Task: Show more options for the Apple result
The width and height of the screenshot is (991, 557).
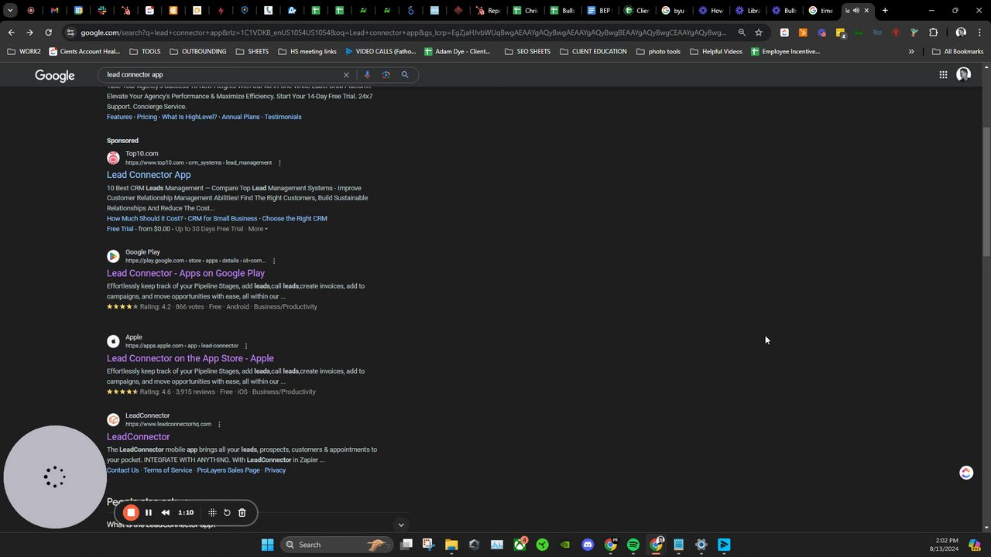Action: (246, 346)
